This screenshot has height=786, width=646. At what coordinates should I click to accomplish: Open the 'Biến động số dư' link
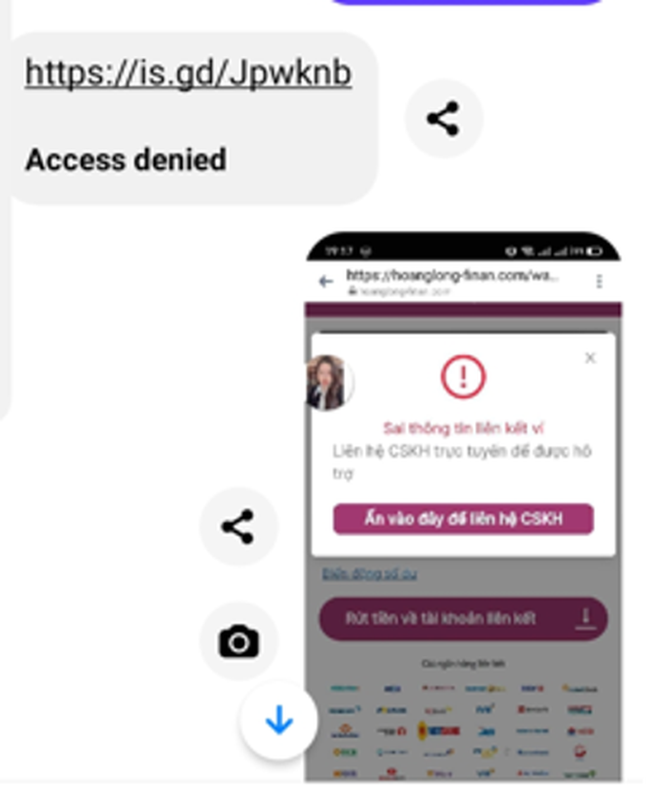[369, 574]
